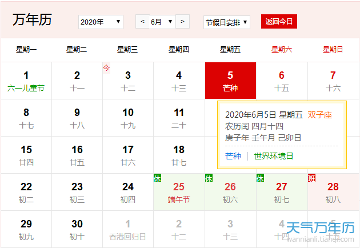
Task: Click the 世界环境日 link in popup
Action: (x=274, y=156)
